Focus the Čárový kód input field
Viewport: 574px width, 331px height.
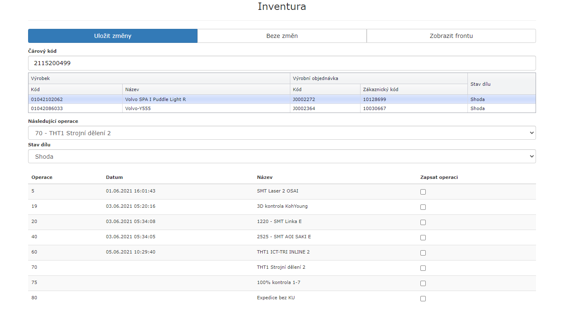[x=282, y=63]
